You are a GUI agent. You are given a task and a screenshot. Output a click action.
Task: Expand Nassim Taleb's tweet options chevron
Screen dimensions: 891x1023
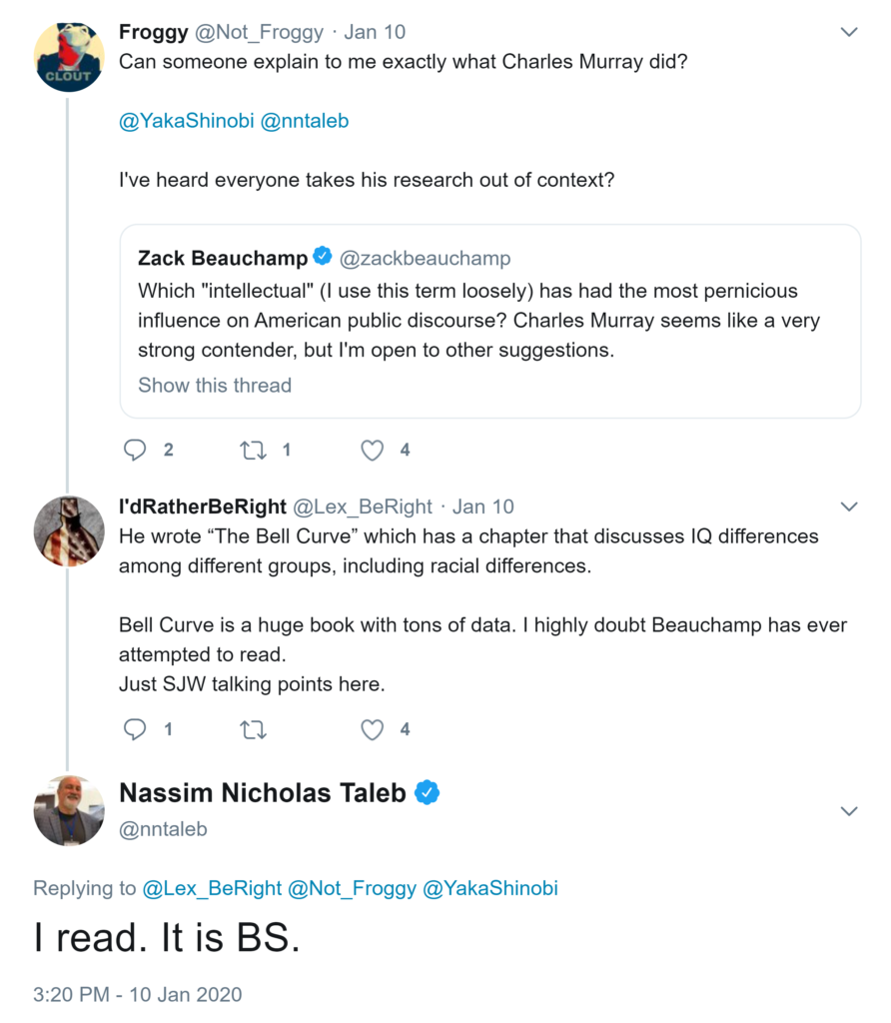pos(849,810)
